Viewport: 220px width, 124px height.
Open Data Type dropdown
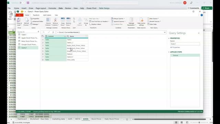click(x=94, y=19)
